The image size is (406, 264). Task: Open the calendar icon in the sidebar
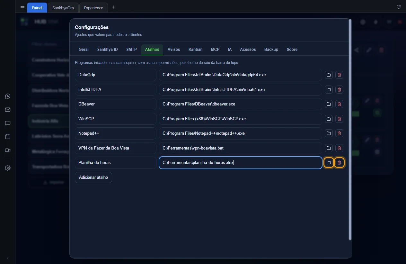pyautogui.click(x=8, y=137)
